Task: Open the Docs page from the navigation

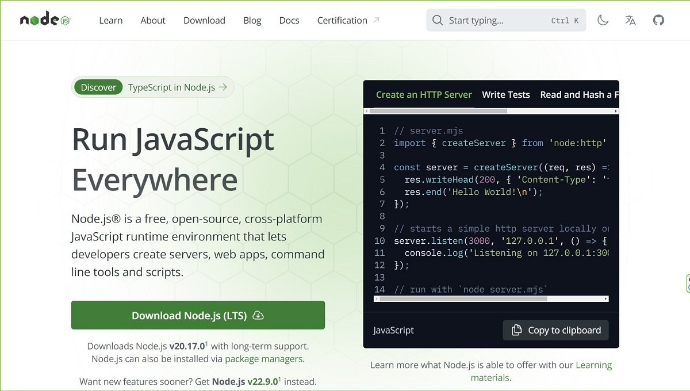Action: [289, 20]
